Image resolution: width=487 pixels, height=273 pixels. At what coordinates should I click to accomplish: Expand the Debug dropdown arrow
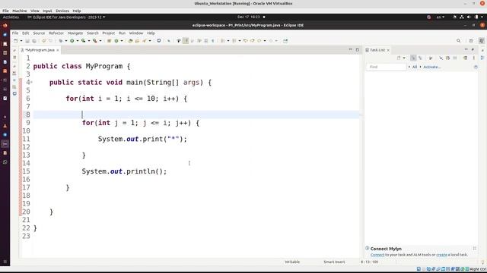[x=66, y=41]
